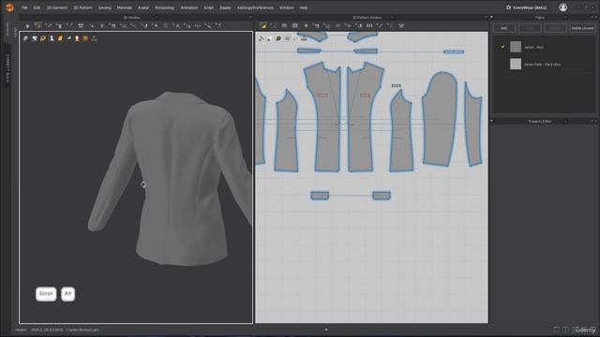Click the avatar head icon in 3D view
Image resolution: width=600 pixels, height=337 pixels.
(x=77, y=38)
